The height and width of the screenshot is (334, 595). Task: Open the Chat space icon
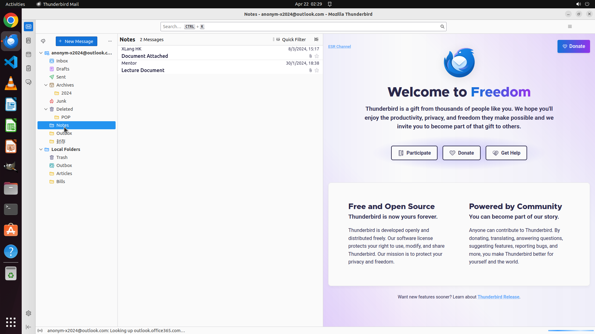pos(29,82)
